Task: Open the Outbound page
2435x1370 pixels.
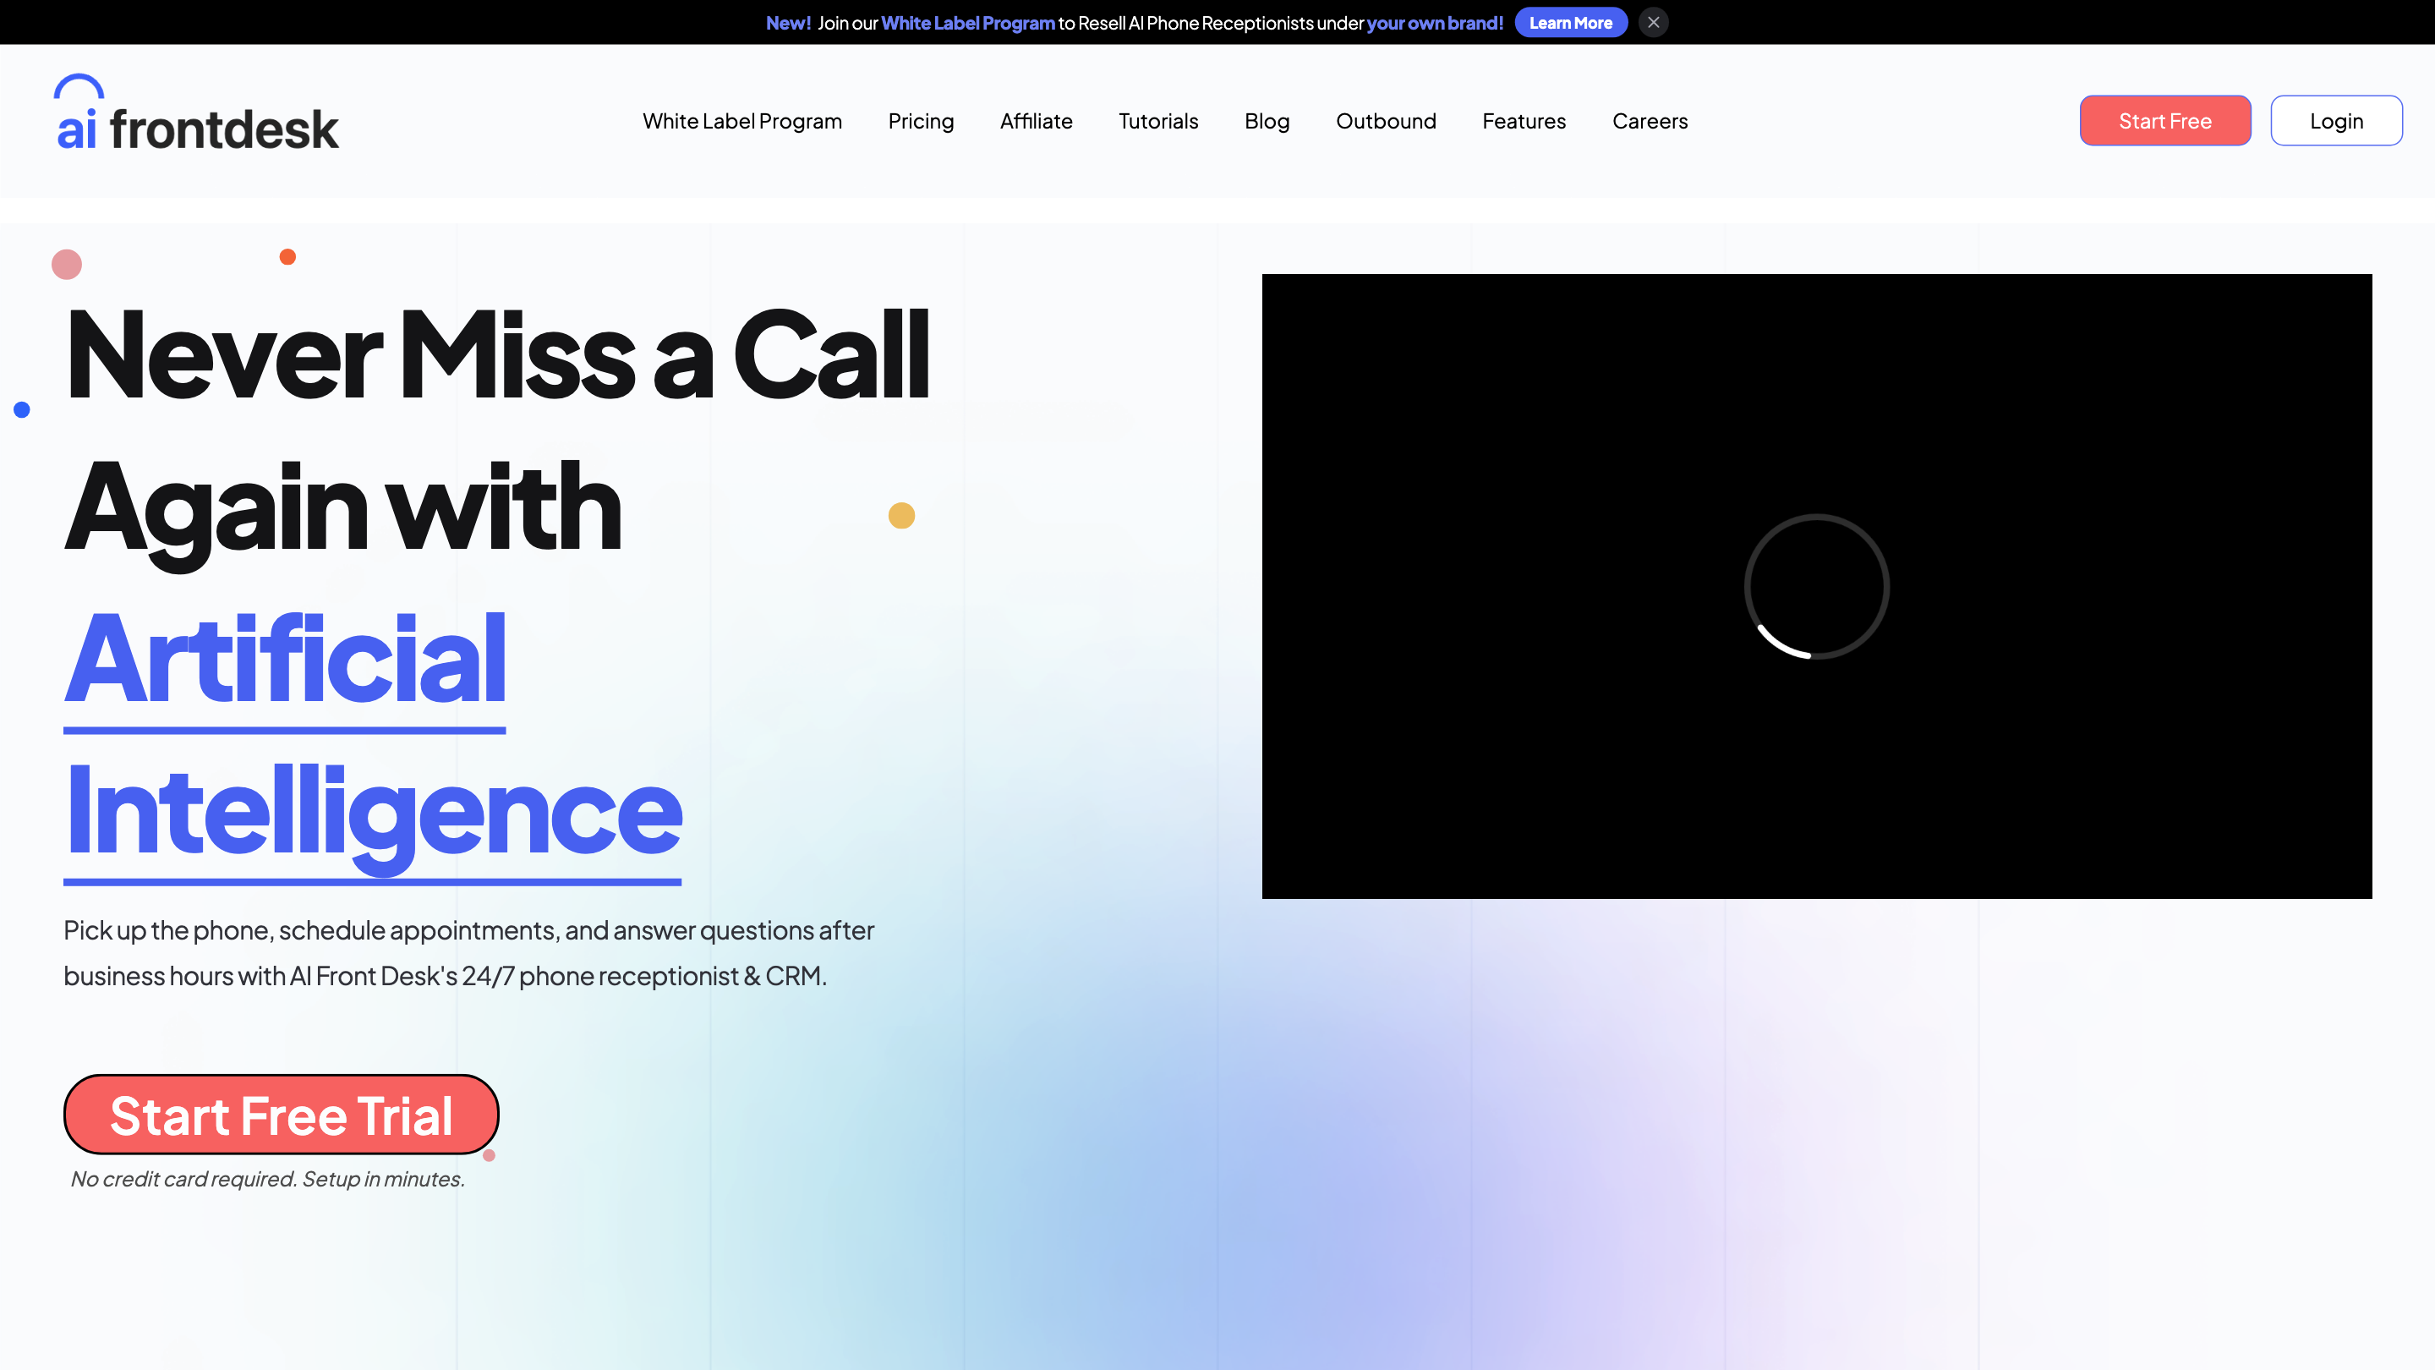Action: [1386, 121]
